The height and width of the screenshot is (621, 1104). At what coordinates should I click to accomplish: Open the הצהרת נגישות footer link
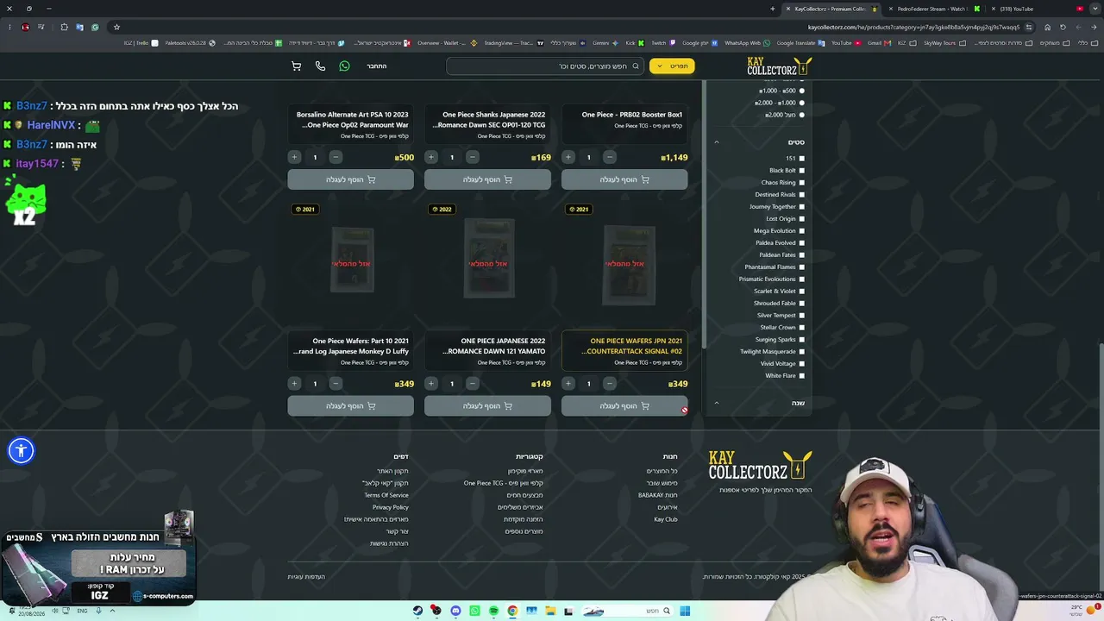[x=389, y=543]
